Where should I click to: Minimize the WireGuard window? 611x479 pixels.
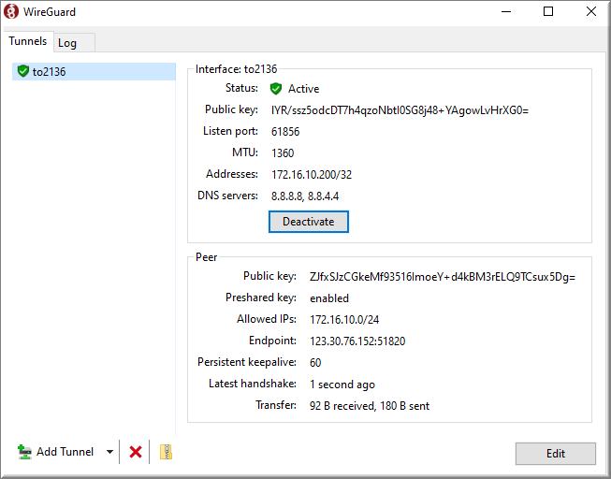pos(506,11)
